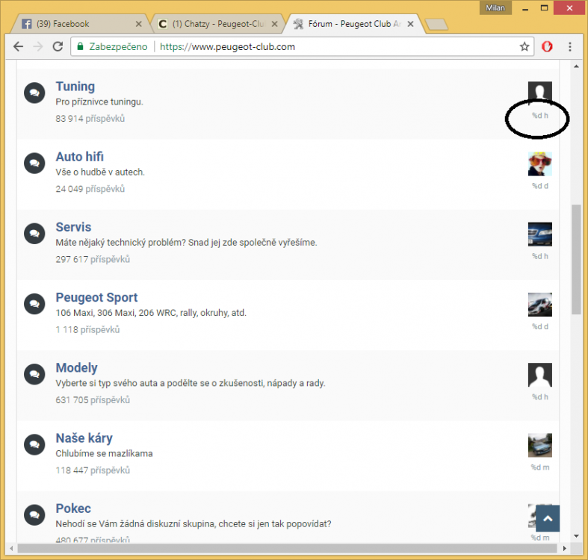Close the Chatzy tab
The width and height of the screenshot is (588, 560).
click(274, 24)
